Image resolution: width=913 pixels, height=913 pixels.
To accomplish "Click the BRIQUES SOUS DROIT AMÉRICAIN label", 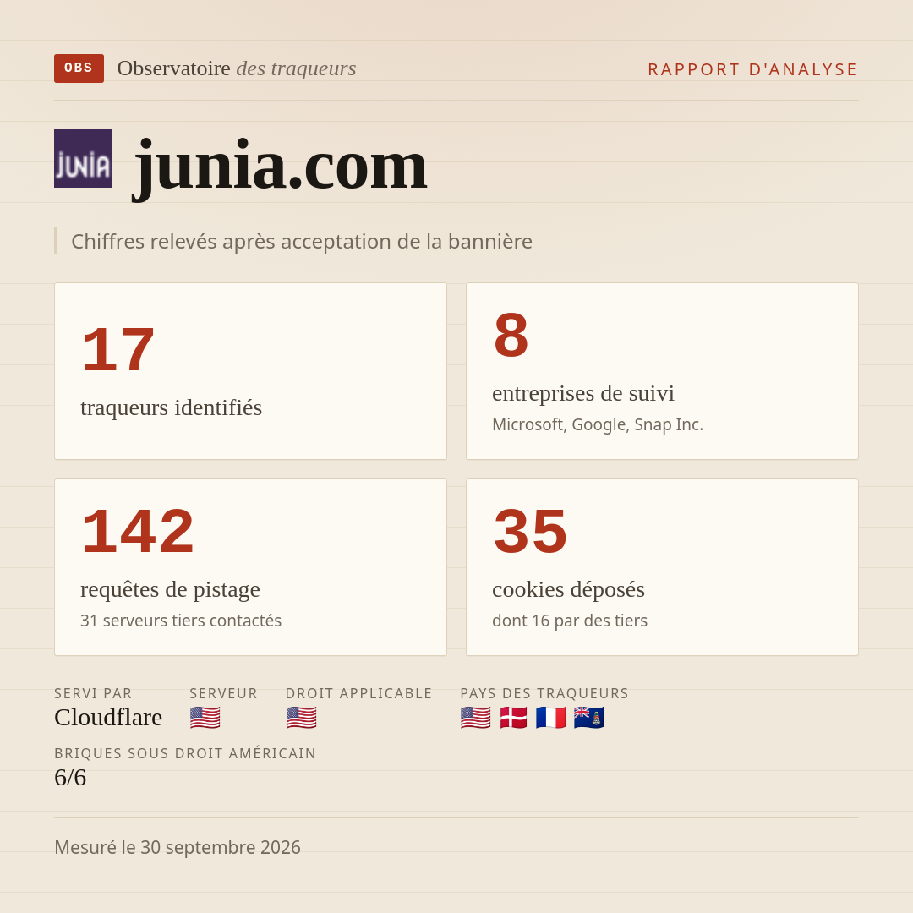I will coord(185,753).
